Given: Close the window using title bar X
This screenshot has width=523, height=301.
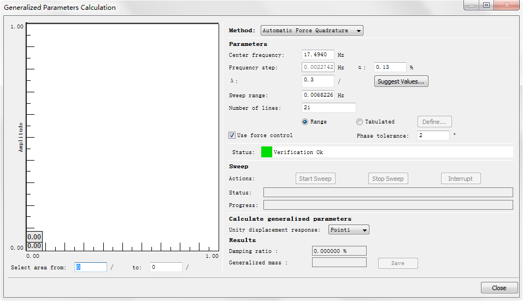Looking at the screenshot, I should tap(507, 5).
